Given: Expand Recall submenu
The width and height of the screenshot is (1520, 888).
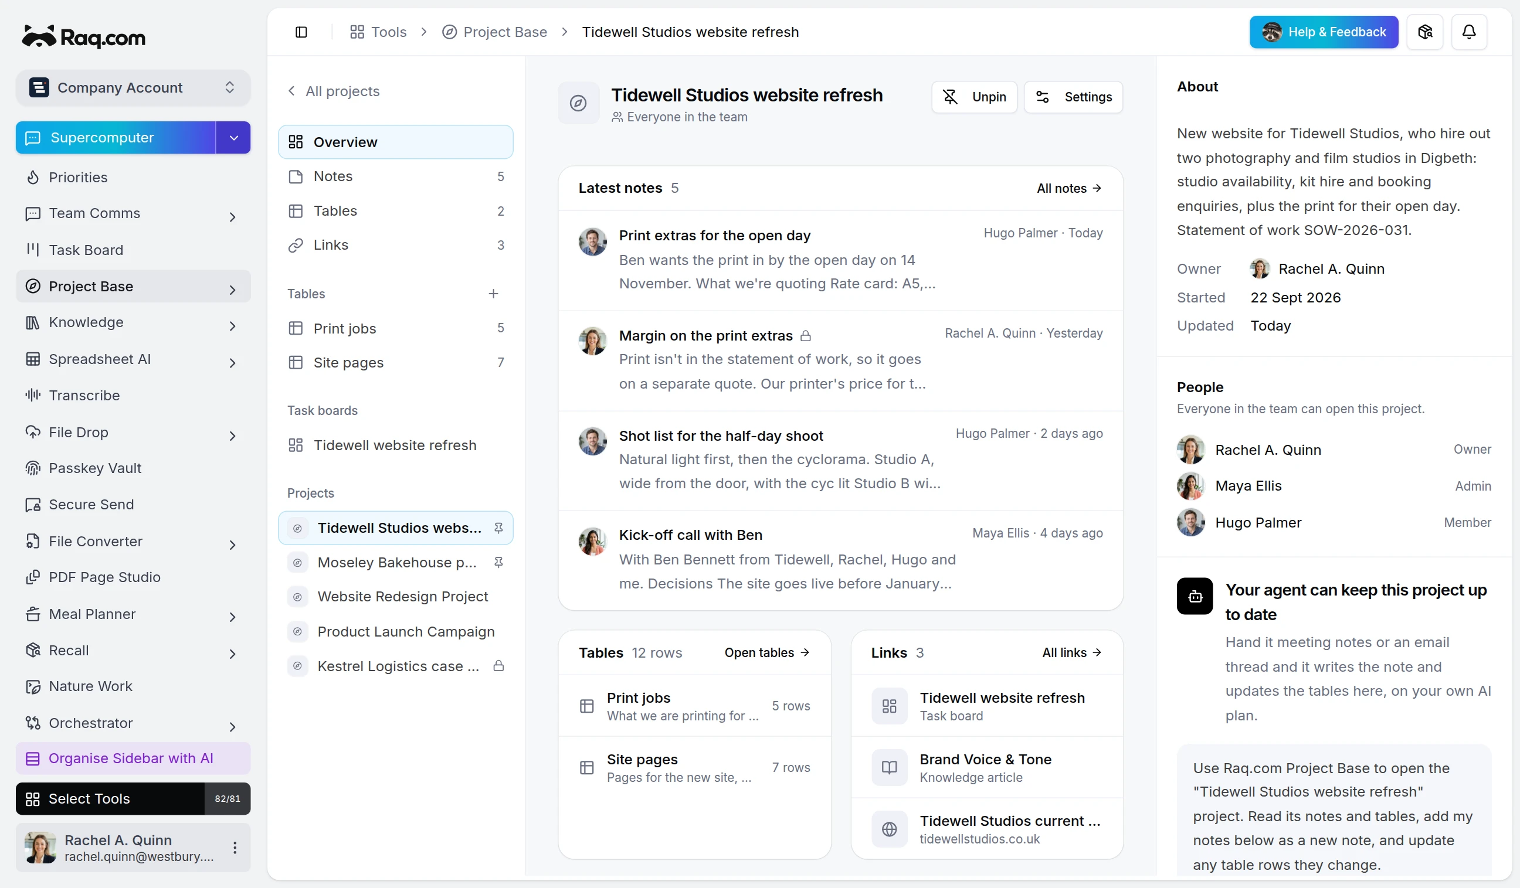Looking at the screenshot, I should (x=232, y=654).
